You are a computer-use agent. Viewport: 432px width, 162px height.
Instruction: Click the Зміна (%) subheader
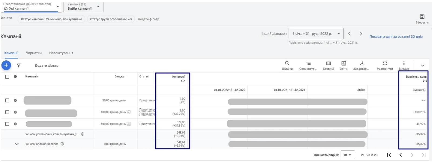tap(419, 90)
